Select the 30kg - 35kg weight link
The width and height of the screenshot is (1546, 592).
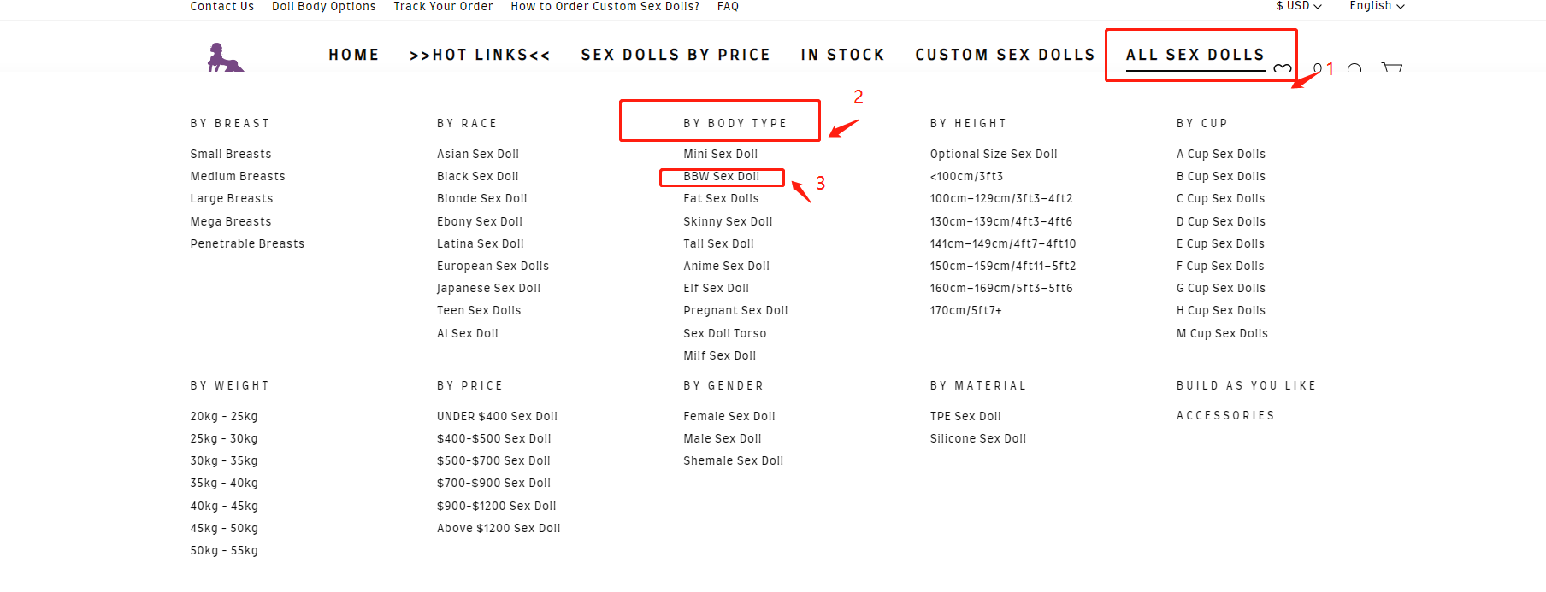[224, 460]
